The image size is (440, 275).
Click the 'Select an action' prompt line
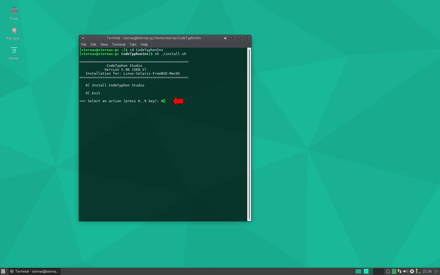pos(122,101)
